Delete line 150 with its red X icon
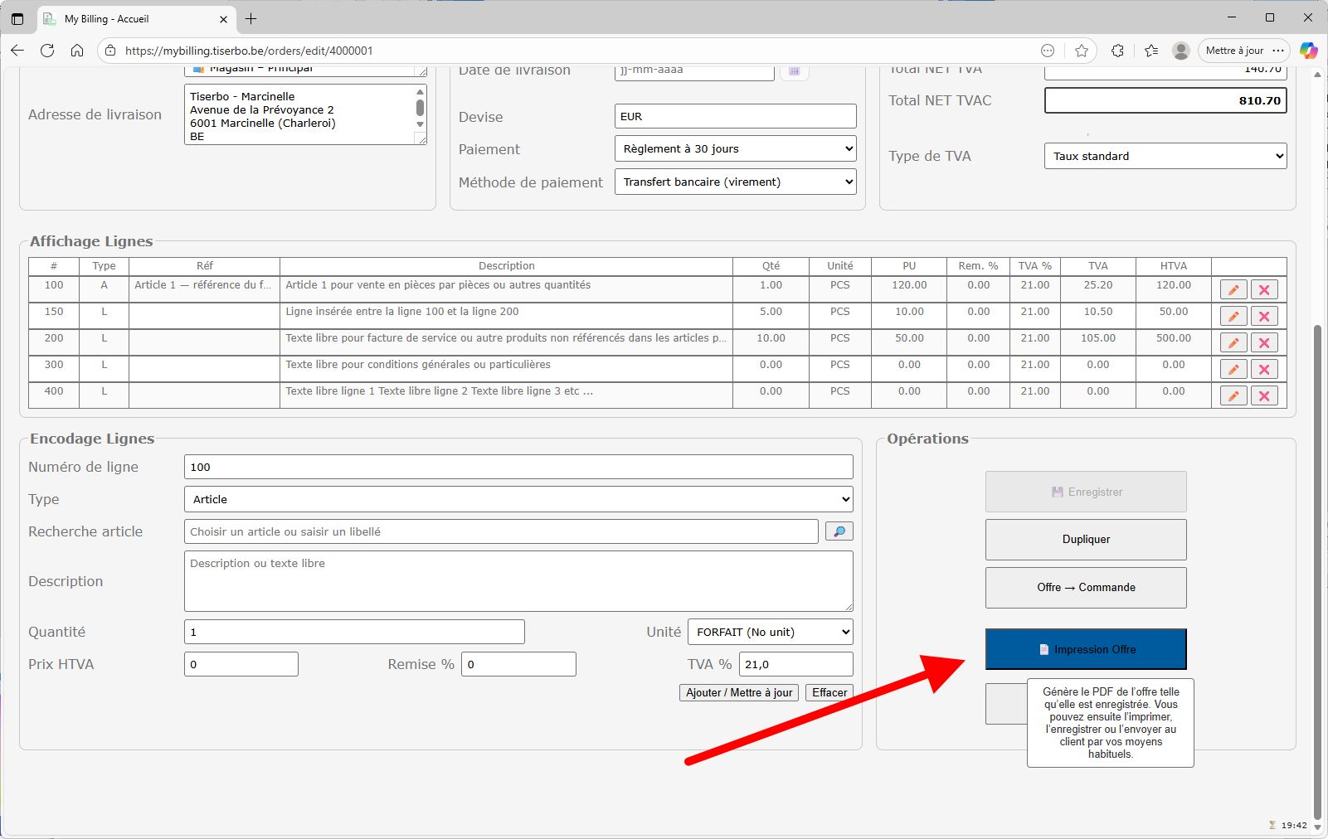Viewport: 1328px width, 839px height. (1264, 317)
